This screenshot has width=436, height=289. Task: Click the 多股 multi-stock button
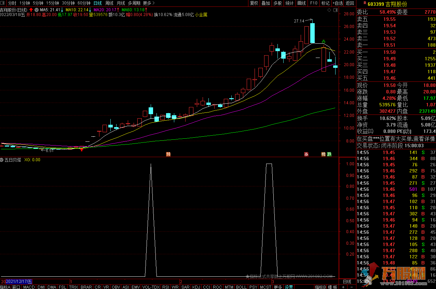click(277, 3)
